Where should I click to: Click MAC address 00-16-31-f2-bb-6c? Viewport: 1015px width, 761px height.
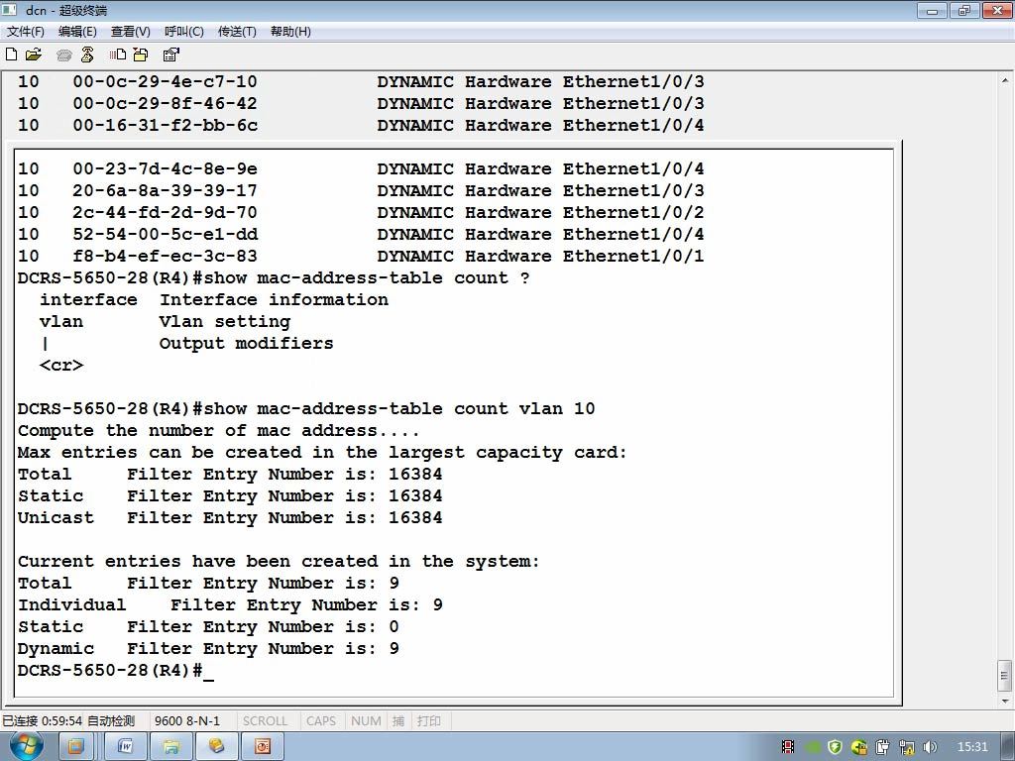(166, 125)
